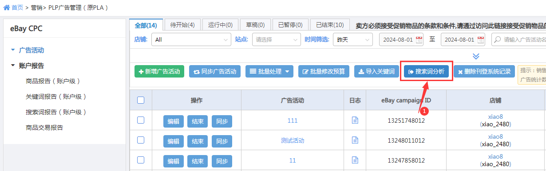Click 编辑 for campaign 111
This screenshot has width=546, height=171.
(x=174, y=121)
